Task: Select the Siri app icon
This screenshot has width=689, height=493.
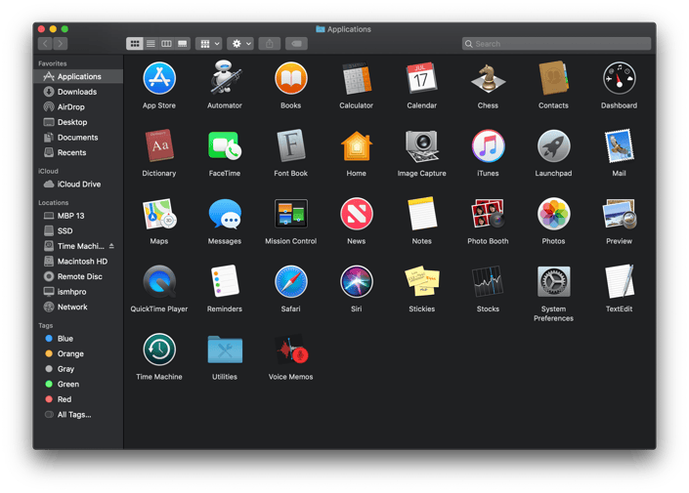Action: click(356, 282)
